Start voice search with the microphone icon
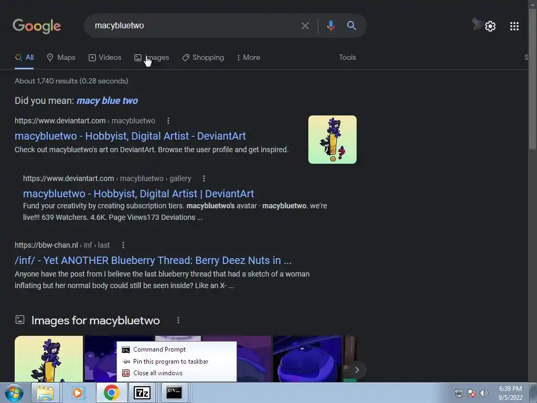The image size is (537, 403). [330, 26]
